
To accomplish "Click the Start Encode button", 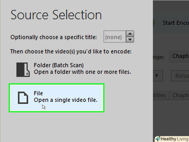I will click(175, 23).
